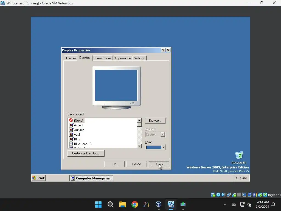
Task: Click background list scroll up arrow
Action: (139, 120)
